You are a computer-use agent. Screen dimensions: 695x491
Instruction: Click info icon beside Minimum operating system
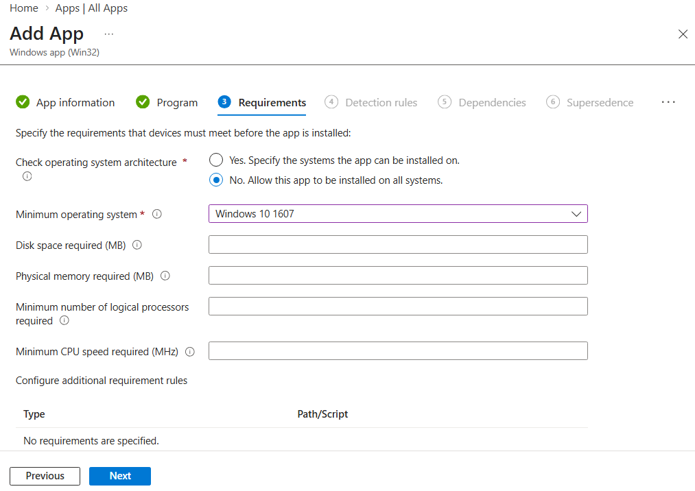pos(157,214)
